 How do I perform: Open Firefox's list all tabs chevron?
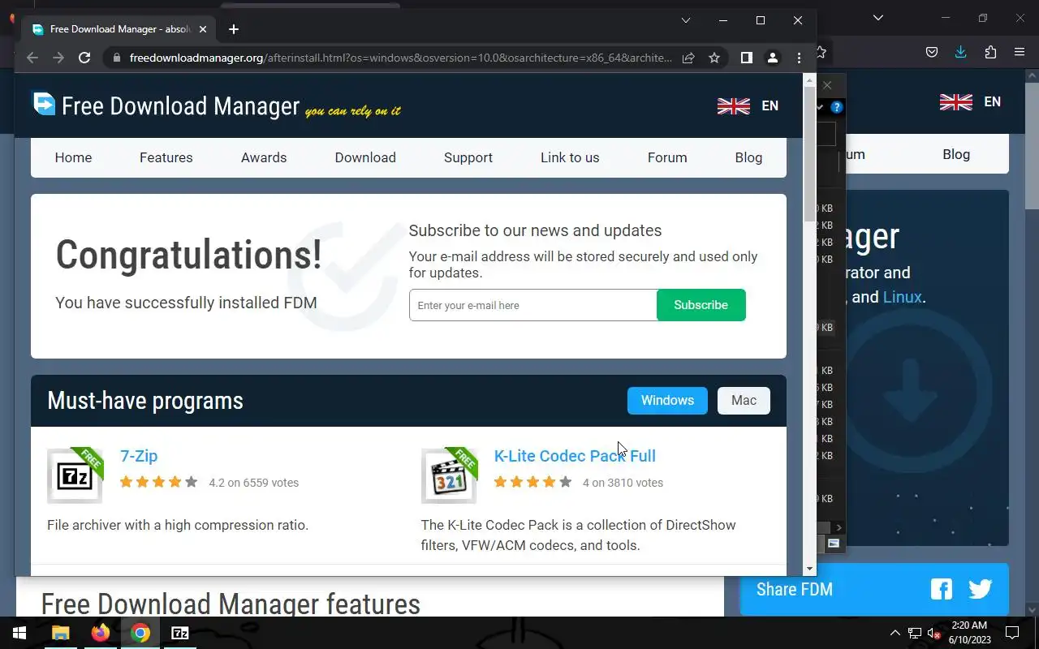point(877,17)
